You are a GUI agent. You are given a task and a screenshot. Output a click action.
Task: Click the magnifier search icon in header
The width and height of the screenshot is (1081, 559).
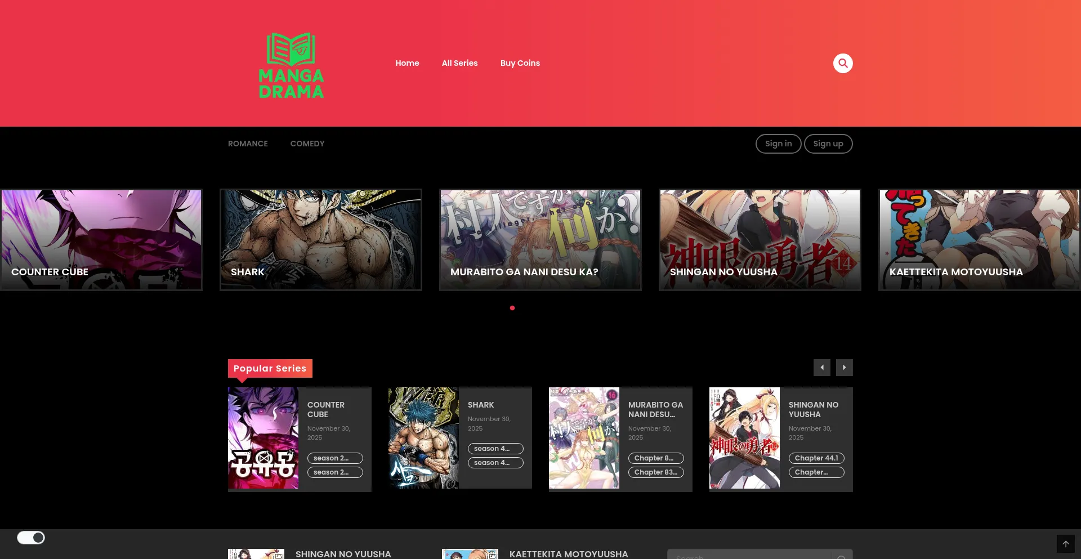pyautogui.click(x=843, y=63)
